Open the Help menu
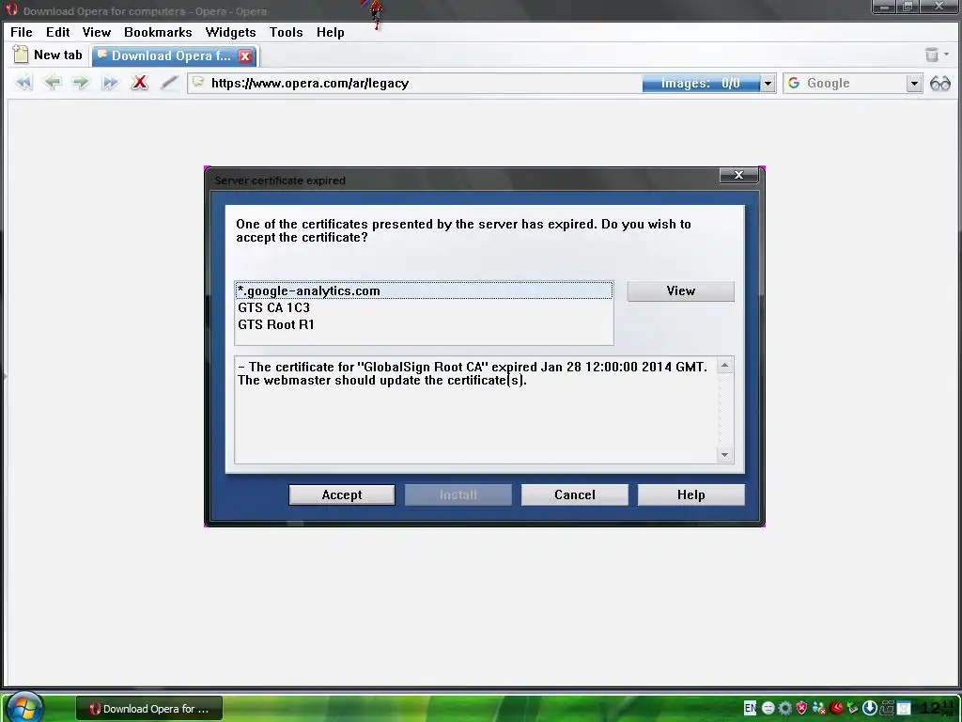This screenshot has width=962, height=722. click(330, 32)
